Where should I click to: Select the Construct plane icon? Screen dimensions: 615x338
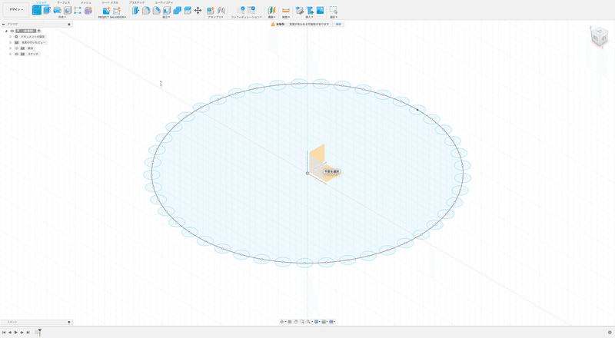coord(271,11)
